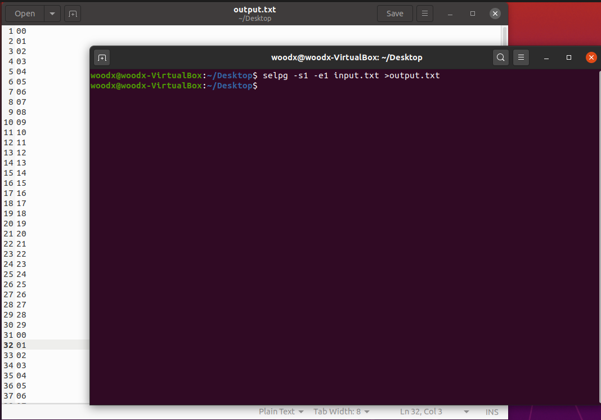
Task: Create new document tab in gedit
Action: click(x=73, y=14)
